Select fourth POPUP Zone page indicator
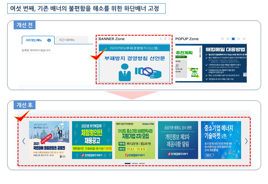268x184 pixels. click(239, 39)
